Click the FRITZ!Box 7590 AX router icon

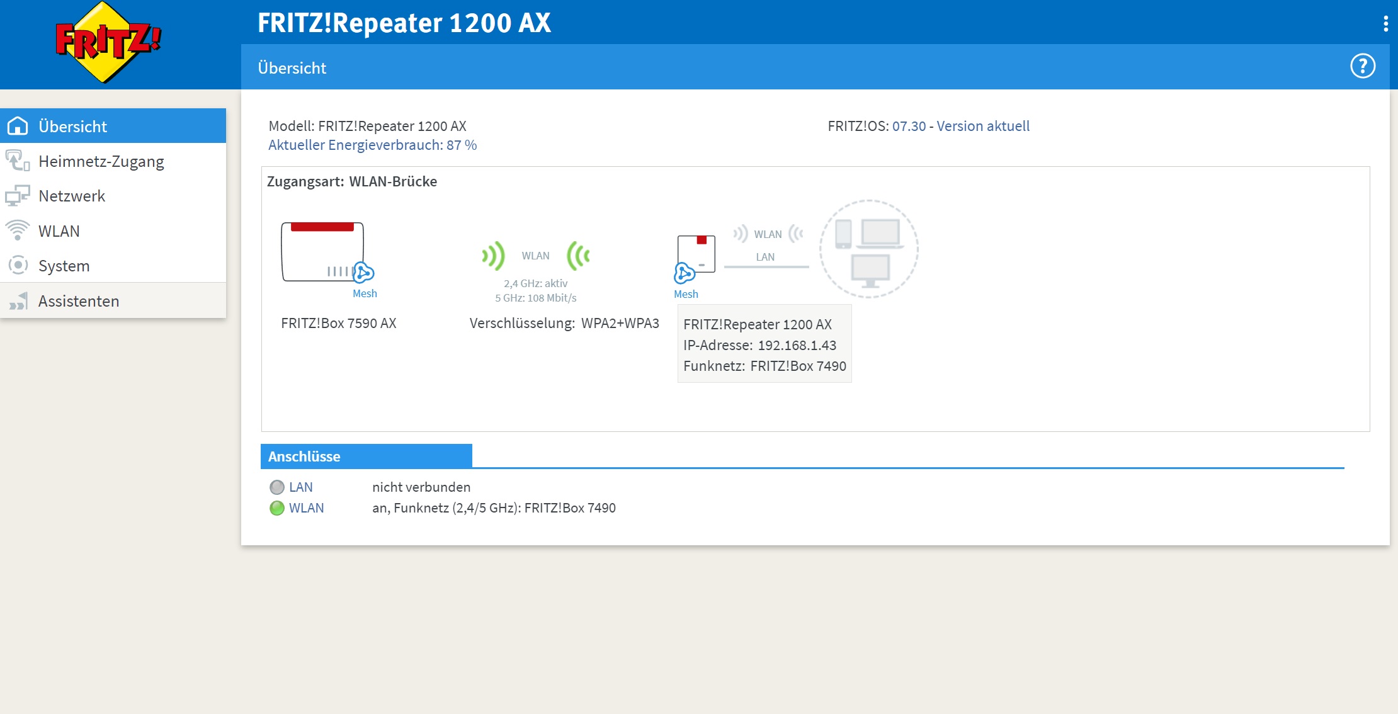click(322, 251)
